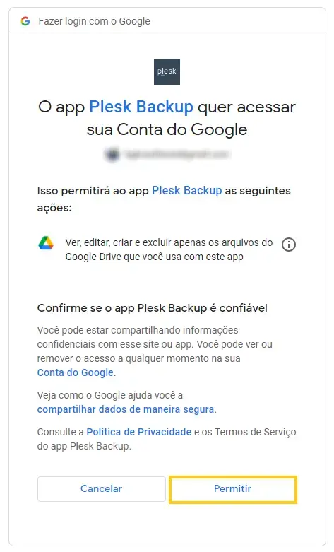Image resolution: width=334 pixels, height=552 pixels.
Task: Click 'Confirme se o app Plesk Backup é confiável' heading
Action: (153, 308)
